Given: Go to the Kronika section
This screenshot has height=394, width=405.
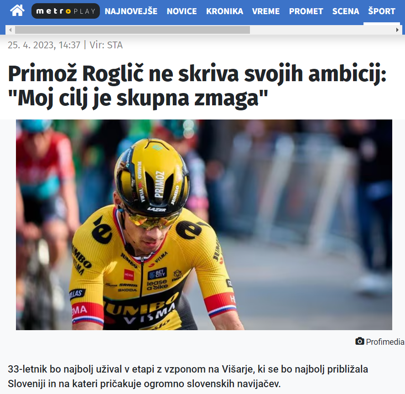Looking at the screenshot, I should coord(224,11).
